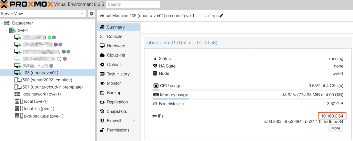Image resolution: width=353 pixels, height=141 pixels.
Task: Open the Replication tab
Action: click(119, 102)
